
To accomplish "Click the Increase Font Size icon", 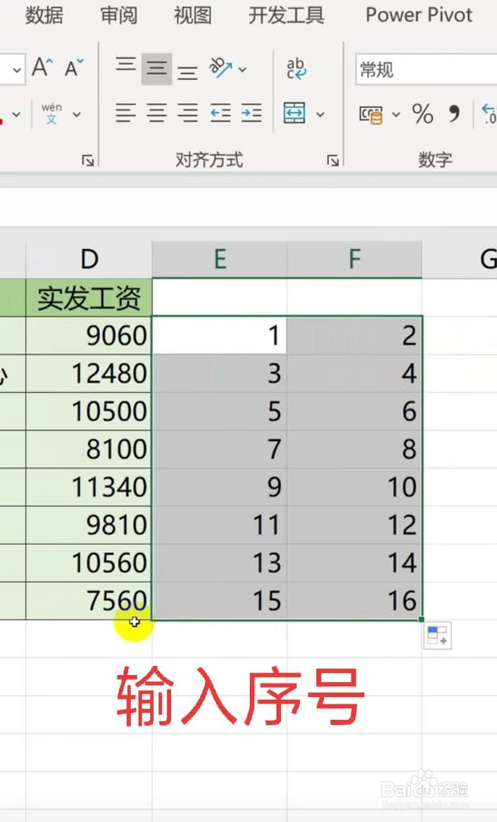I will click(x=42, y=68).
